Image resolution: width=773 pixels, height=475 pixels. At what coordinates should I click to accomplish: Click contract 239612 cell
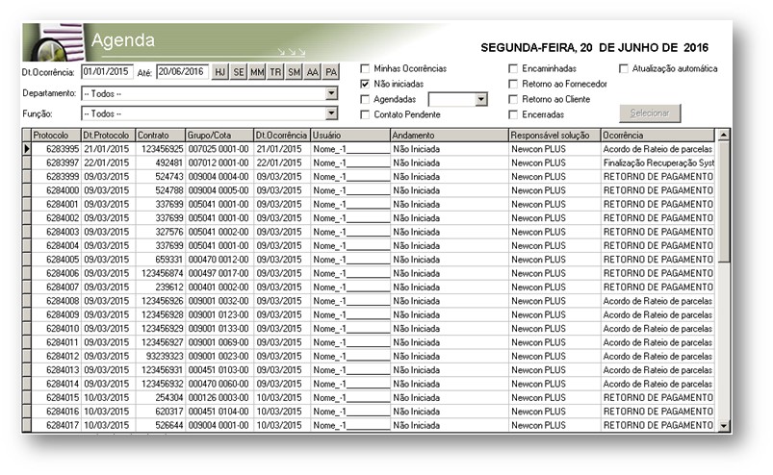point(161,287)
